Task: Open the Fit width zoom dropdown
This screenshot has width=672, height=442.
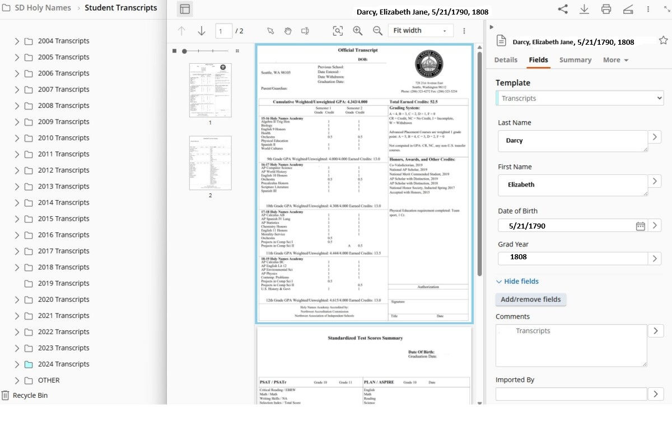Action: (x=421, y=31)
